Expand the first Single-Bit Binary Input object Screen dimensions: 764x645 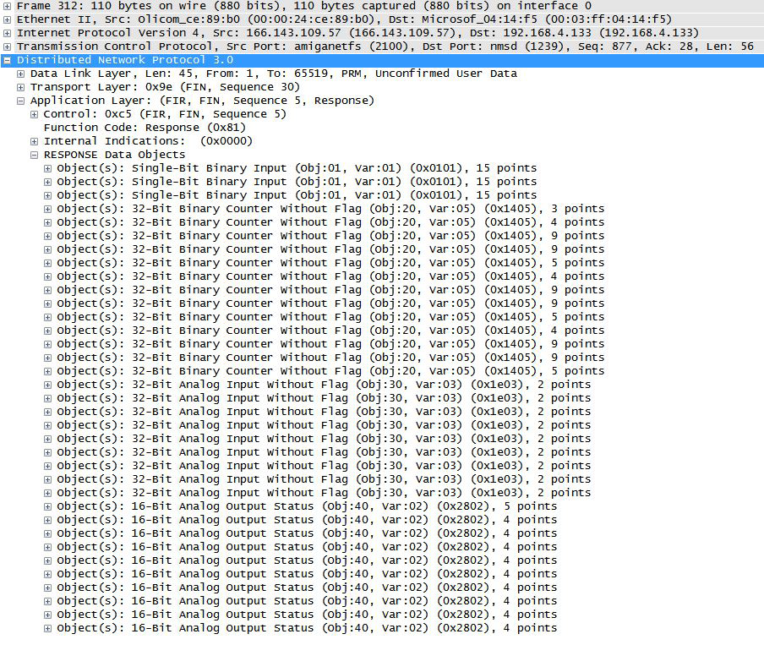click(46, 168)
